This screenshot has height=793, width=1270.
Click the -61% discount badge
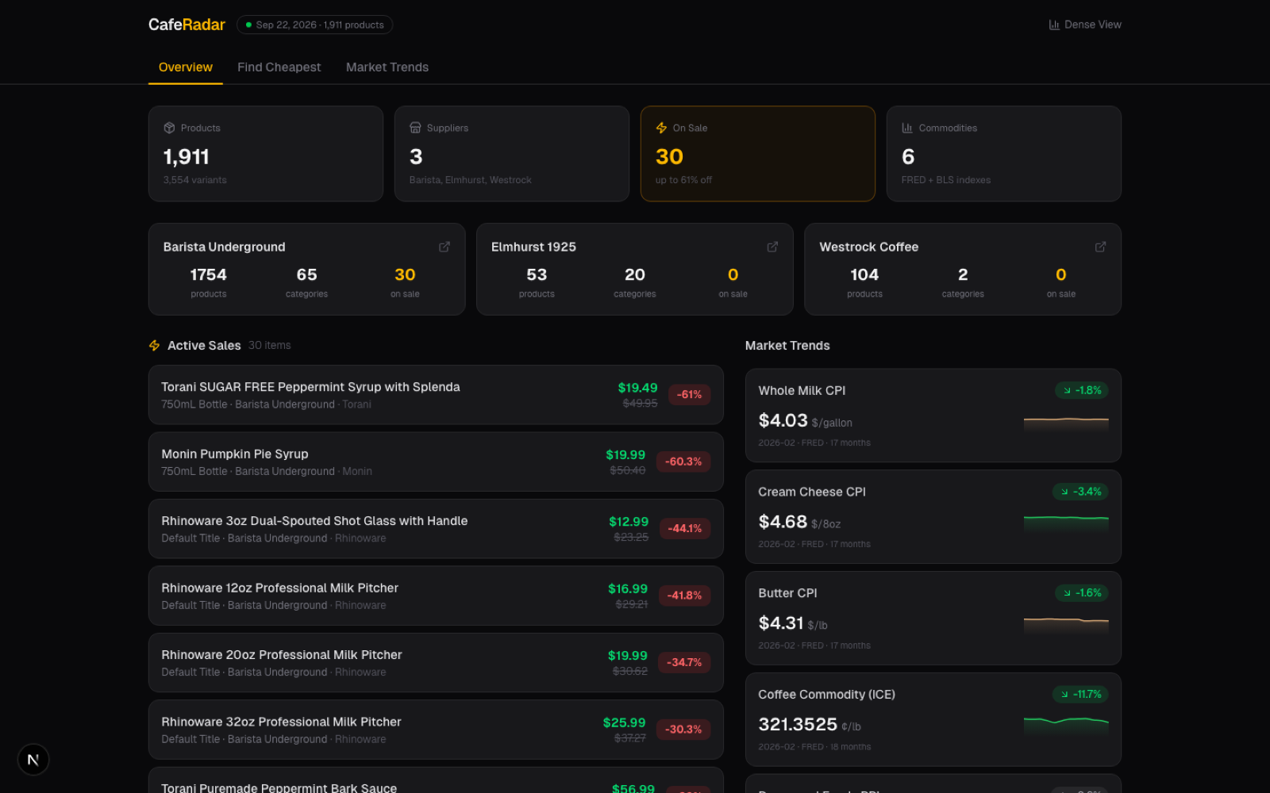coord(689,395)
